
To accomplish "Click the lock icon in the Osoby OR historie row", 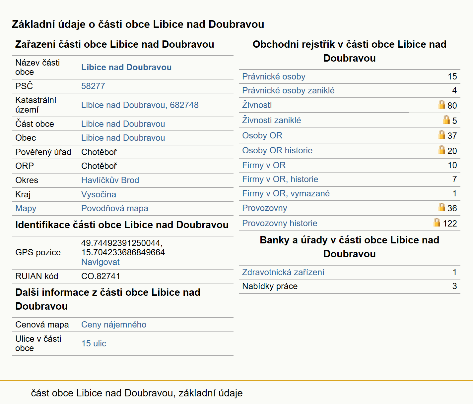I will tap(441, 150).
